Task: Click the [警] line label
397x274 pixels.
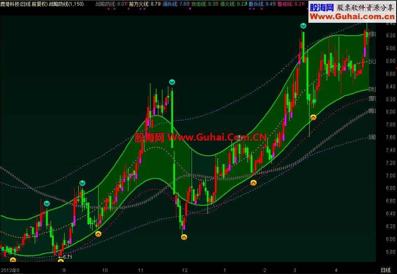Action: (372, 98)
